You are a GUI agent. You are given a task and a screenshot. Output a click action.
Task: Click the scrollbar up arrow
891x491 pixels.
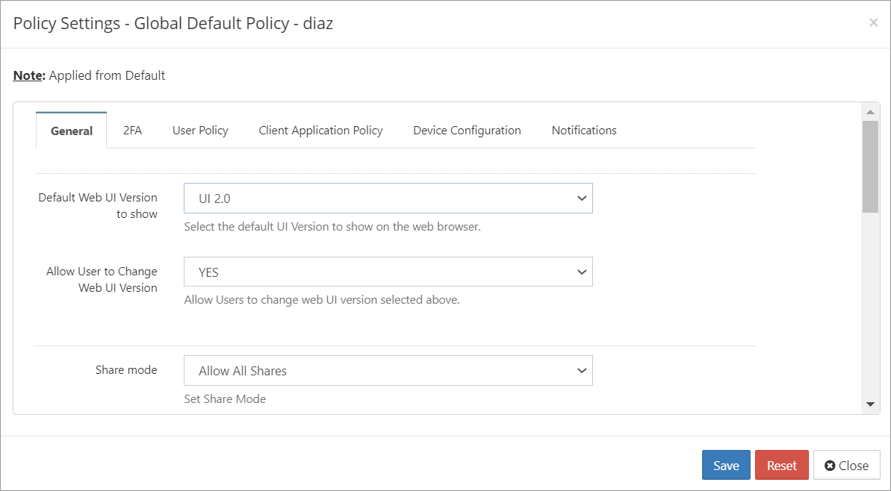(x=870, y=112)
